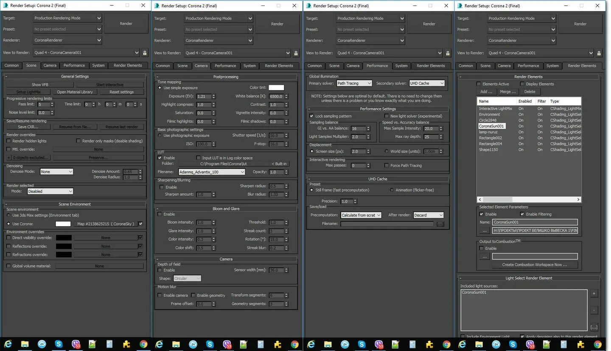Select World size (units) for displacement

coord(387,151)
